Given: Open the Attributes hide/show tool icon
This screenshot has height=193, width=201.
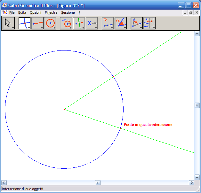Looking at the screenshot, I should pyautogui.click(x=149, y=23).
